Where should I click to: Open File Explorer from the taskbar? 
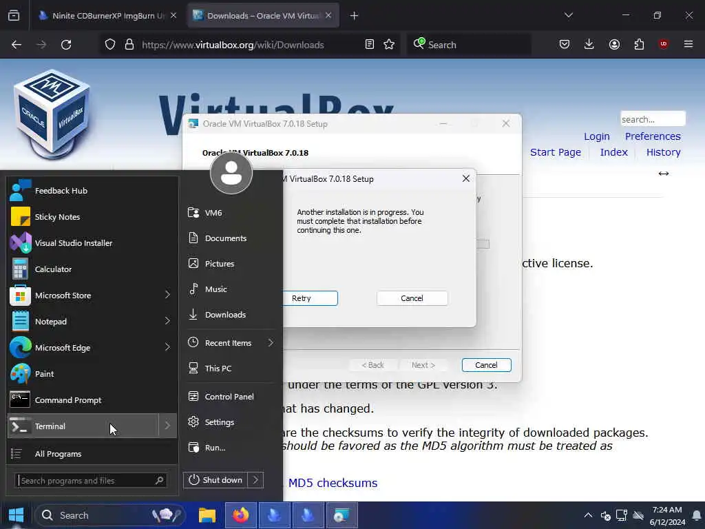[x=207, y=515]
